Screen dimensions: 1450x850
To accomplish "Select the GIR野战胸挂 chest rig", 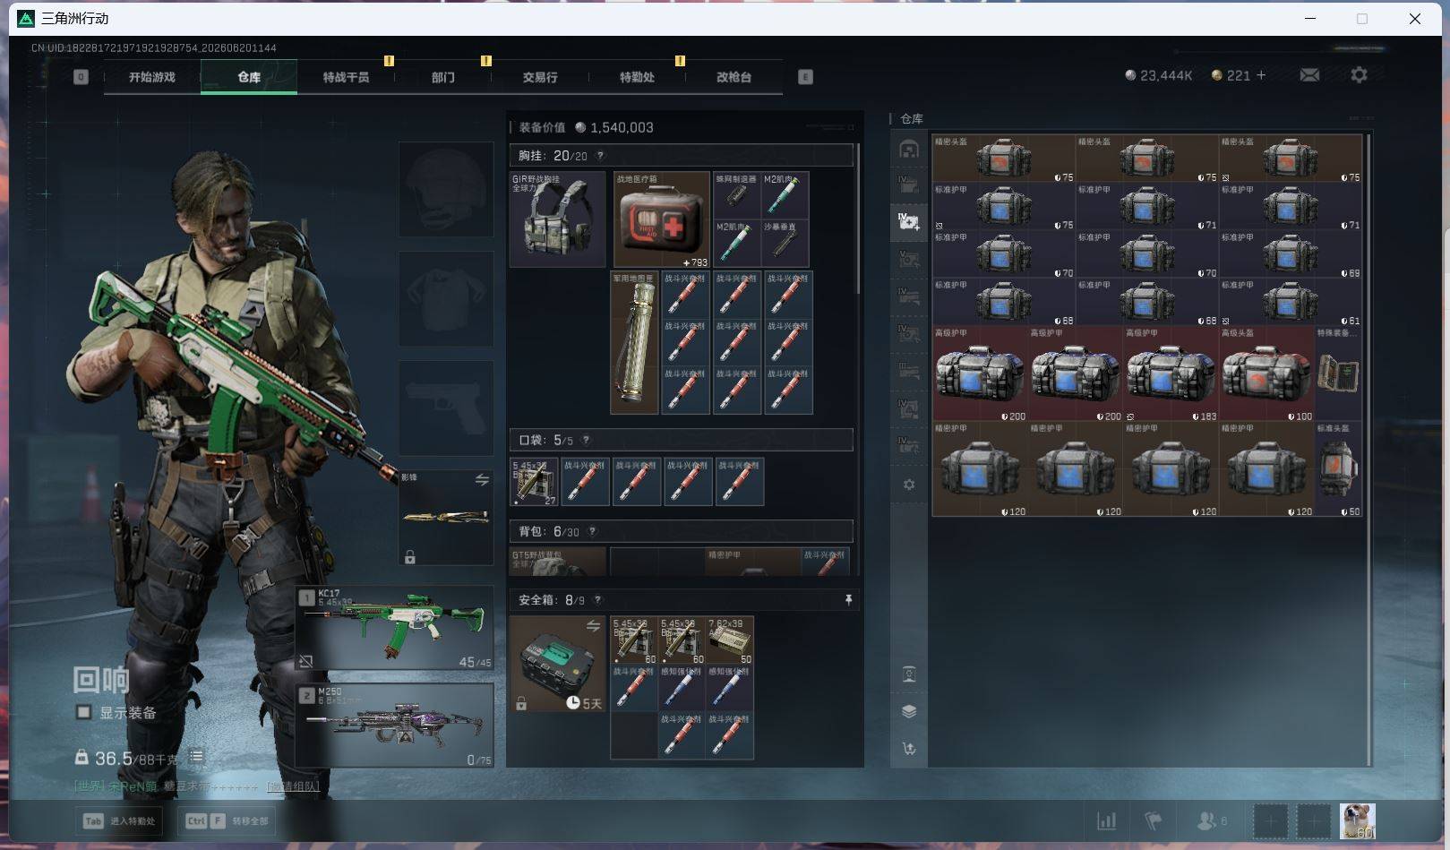I will [557, 219].
